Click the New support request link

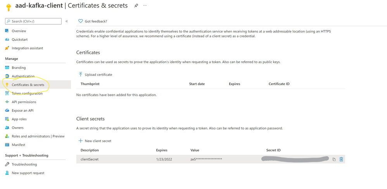coord(28,173)
